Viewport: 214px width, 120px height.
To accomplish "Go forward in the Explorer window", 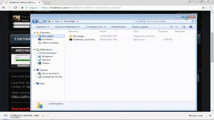I will click(x=41, y=21).
